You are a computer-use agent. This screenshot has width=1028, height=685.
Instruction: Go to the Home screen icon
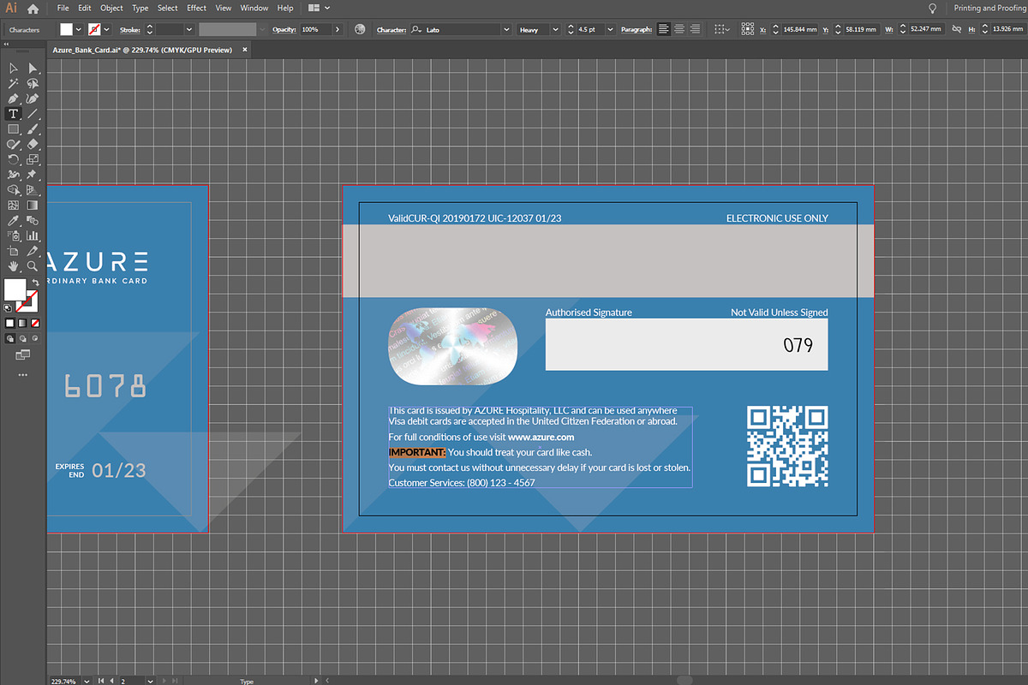(x=33, y=9)
